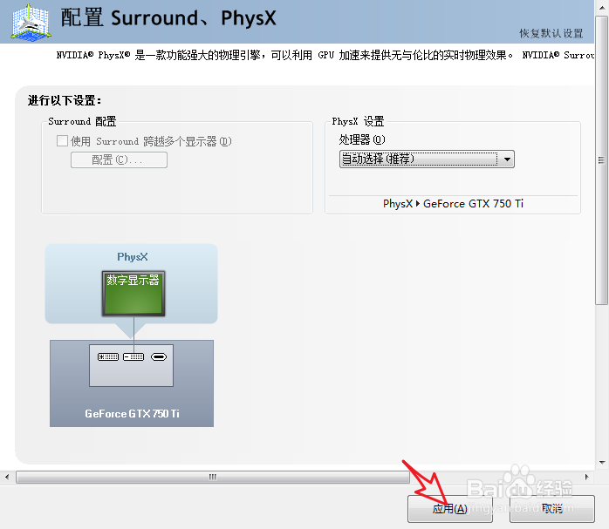Click vertical scrollbar up arrow

[x=602, y=8]
